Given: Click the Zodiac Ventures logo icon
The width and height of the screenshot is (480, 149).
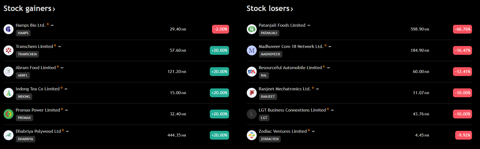Looking at the screenshot, I should pos(252,135).
